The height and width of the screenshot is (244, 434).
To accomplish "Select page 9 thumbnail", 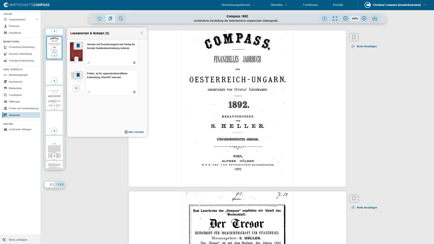I will point(54,148).
